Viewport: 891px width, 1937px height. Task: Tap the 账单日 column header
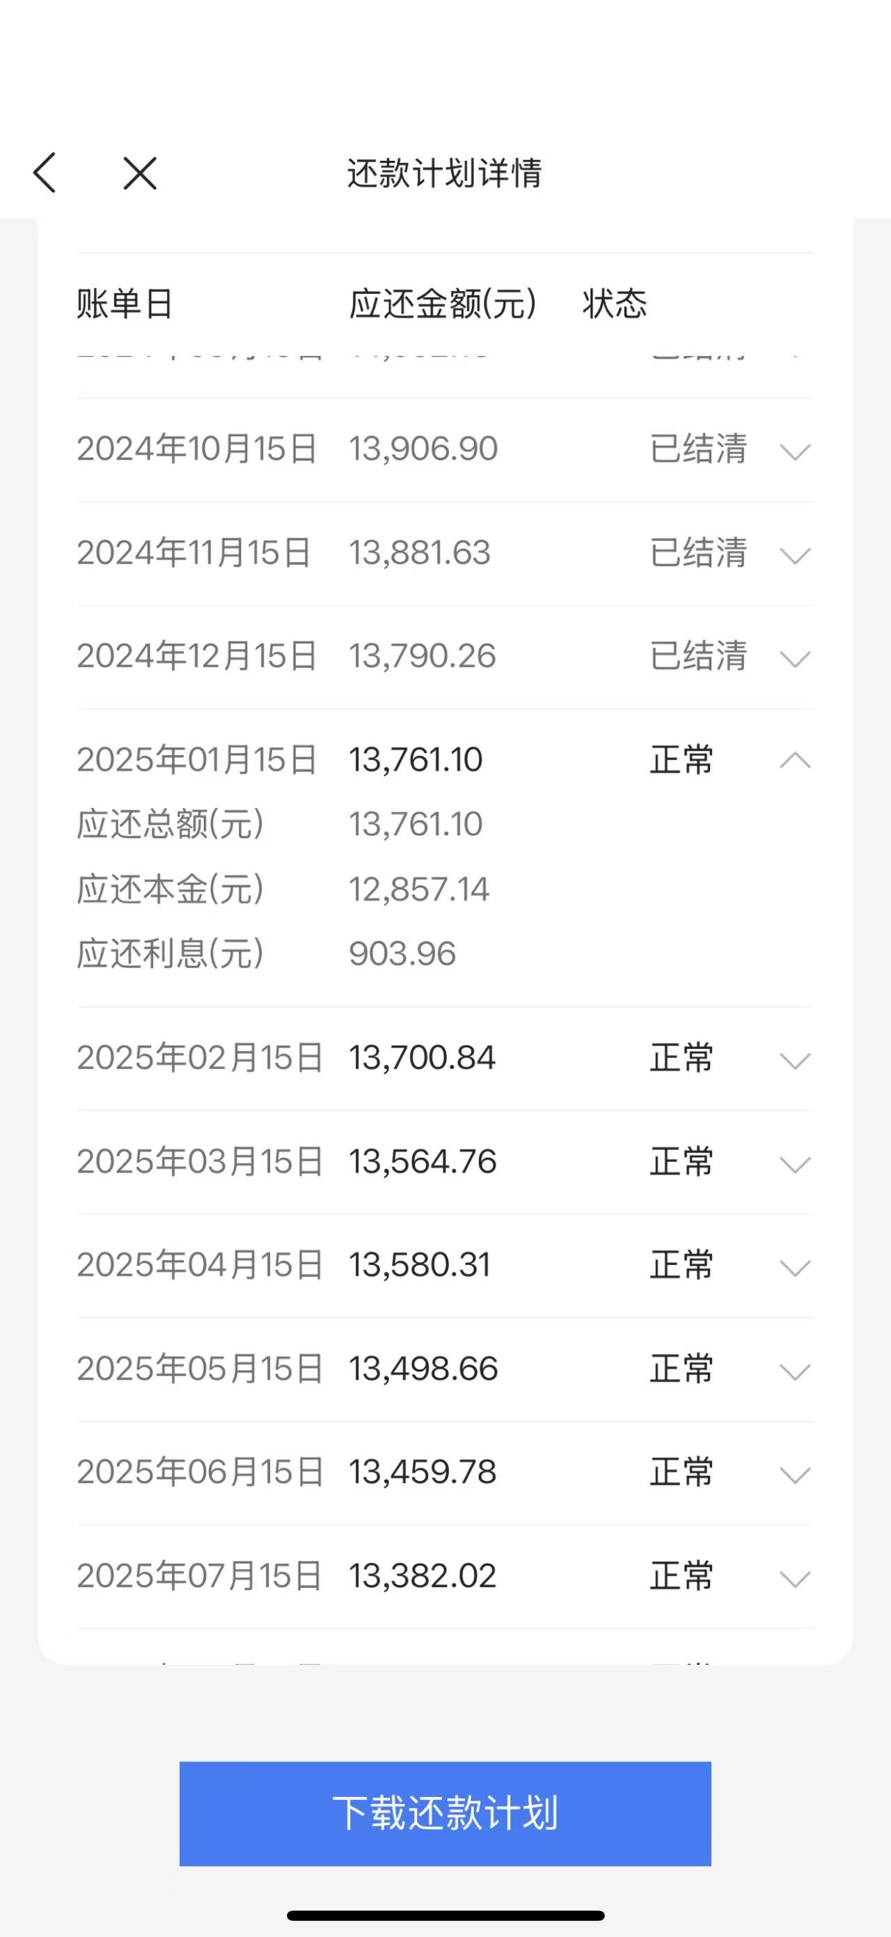click(125, 304)
